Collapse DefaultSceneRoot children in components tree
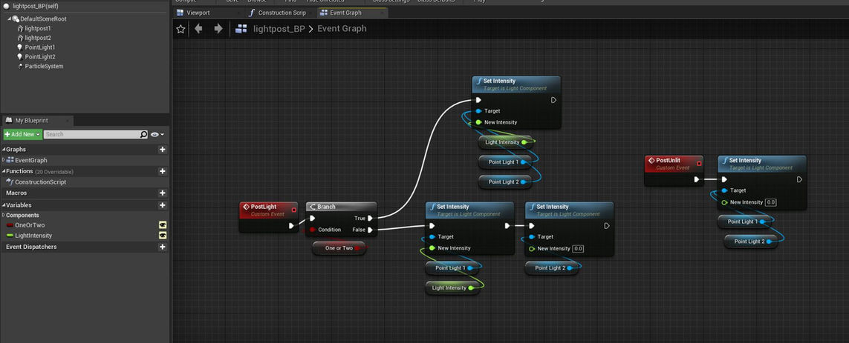Image resolution: width=849 pixels, height=343 pixels. [x=9, y=19]
